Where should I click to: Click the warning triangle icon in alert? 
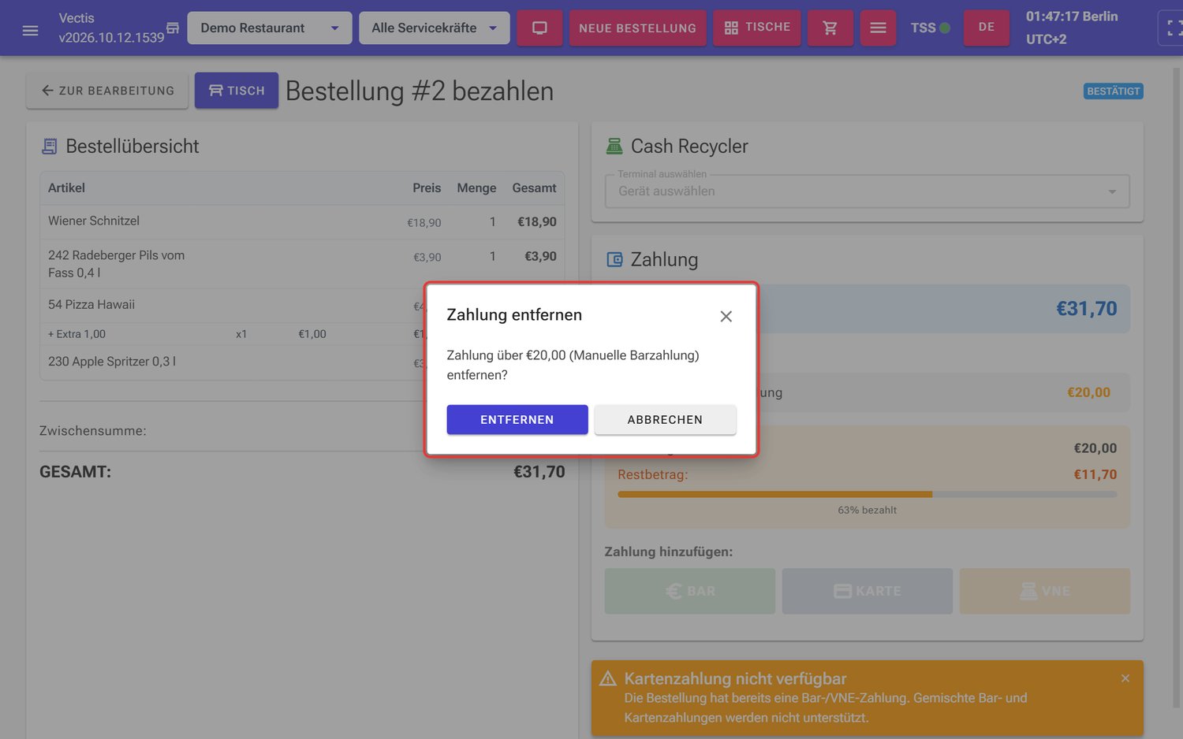click(x=608, y=678)
